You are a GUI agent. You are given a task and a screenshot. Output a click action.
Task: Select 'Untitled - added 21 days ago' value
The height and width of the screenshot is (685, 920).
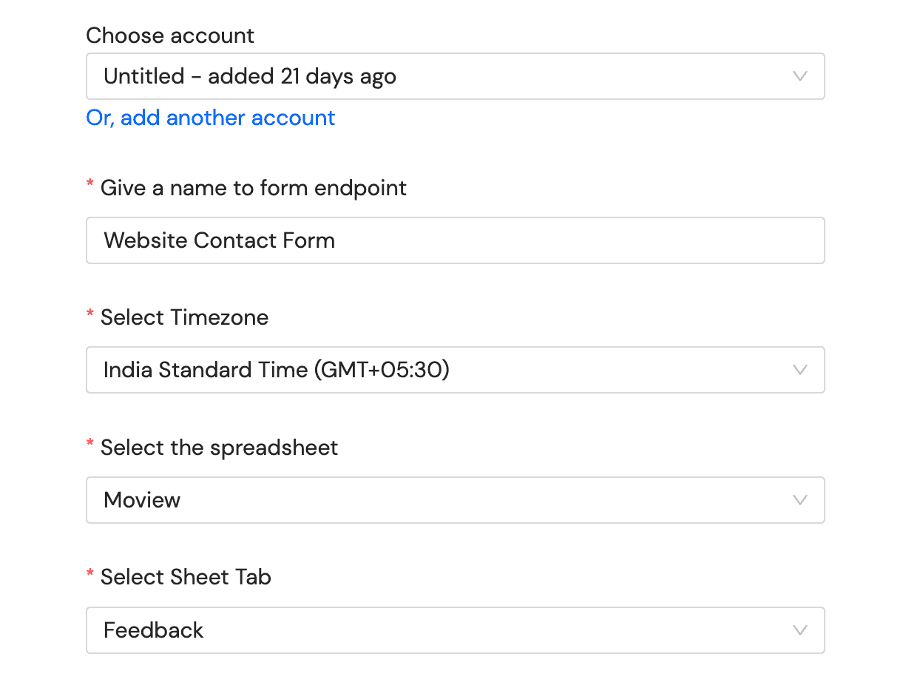(250, 76)
